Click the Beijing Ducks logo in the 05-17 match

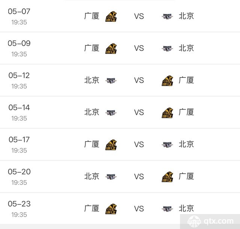pos(167,145)
